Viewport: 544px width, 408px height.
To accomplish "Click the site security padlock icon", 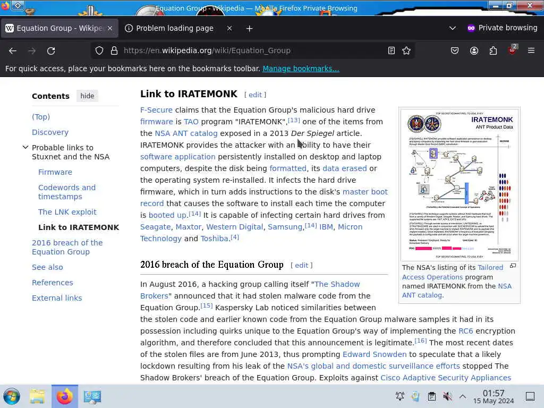I will 114,50.
